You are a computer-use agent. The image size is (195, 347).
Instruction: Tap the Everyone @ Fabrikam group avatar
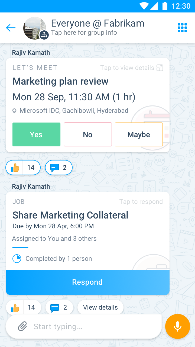35,28
